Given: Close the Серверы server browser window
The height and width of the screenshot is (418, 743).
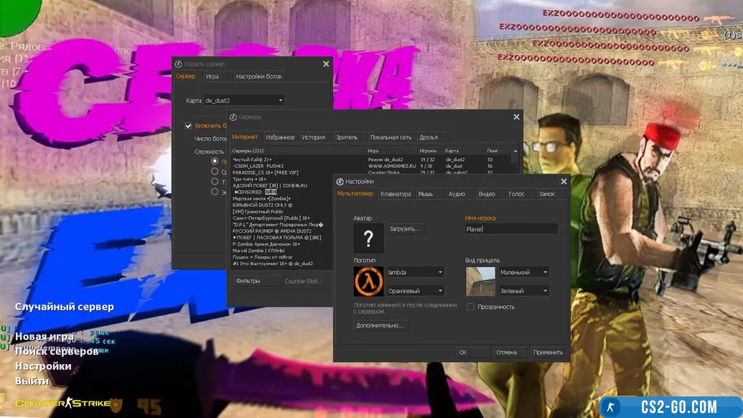Looking at the screenshot, I should [x=515, y=116].
